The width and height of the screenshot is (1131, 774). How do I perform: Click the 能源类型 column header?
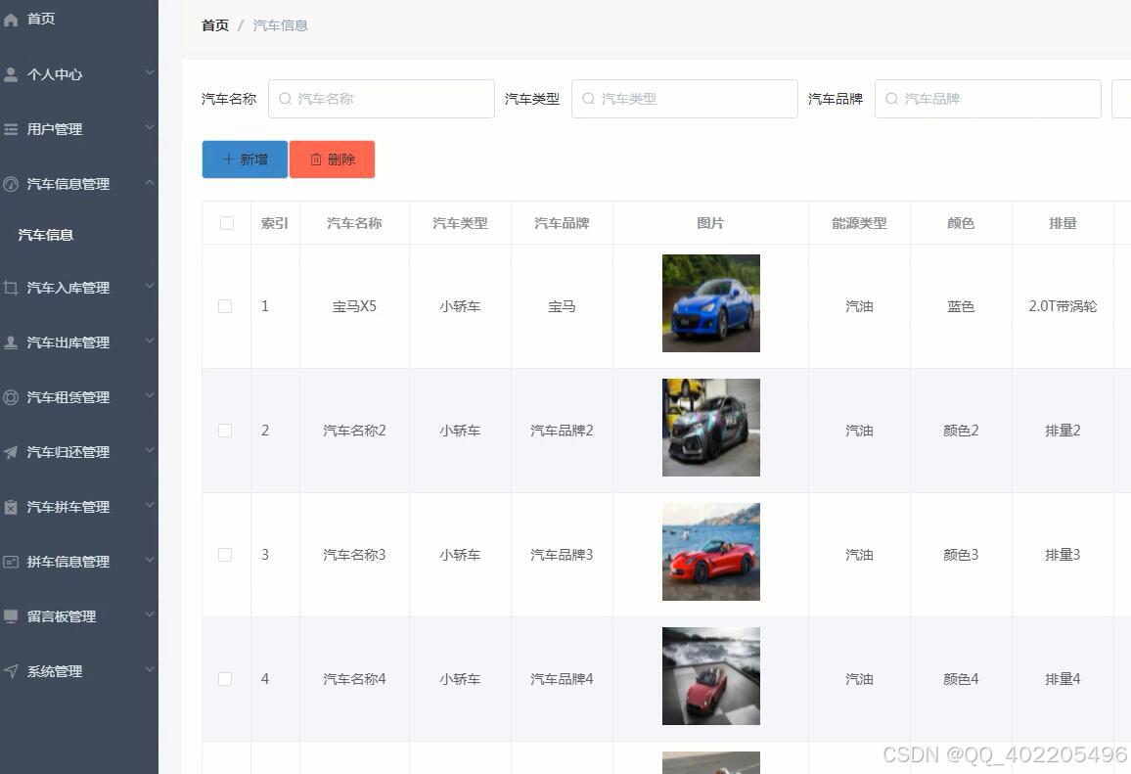[x=859, y=223]
